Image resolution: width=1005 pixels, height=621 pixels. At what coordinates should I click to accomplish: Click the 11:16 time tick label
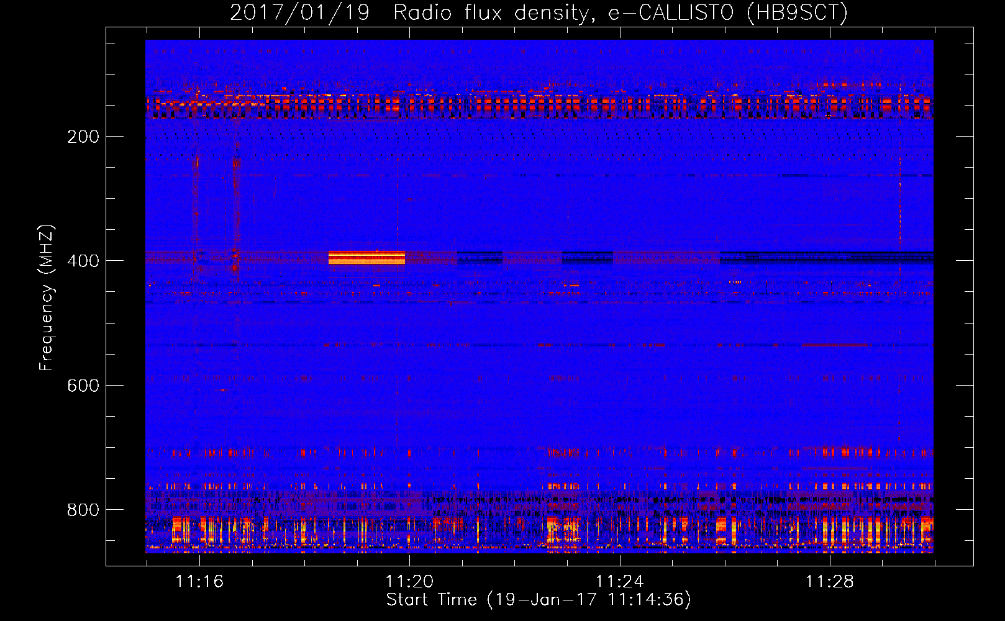pos(199,581)
